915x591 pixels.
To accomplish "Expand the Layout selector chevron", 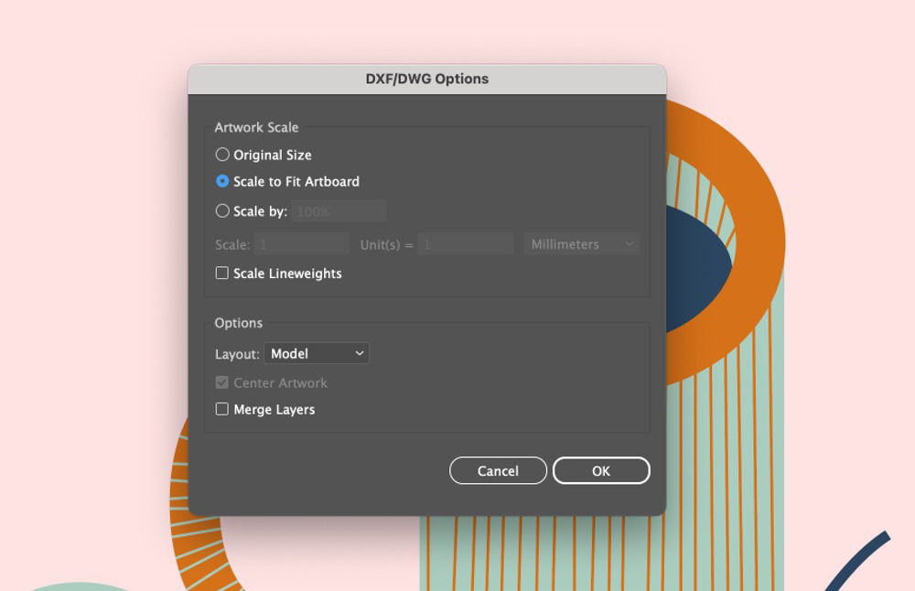I will [361, 353].
